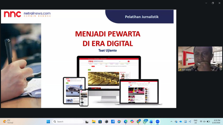
Task: Close the Zoom meeting window
Action: click(x=220, y=3)
